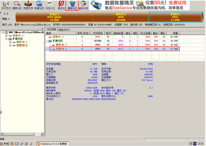Click the 终止柱面 column header

[145, 33]
